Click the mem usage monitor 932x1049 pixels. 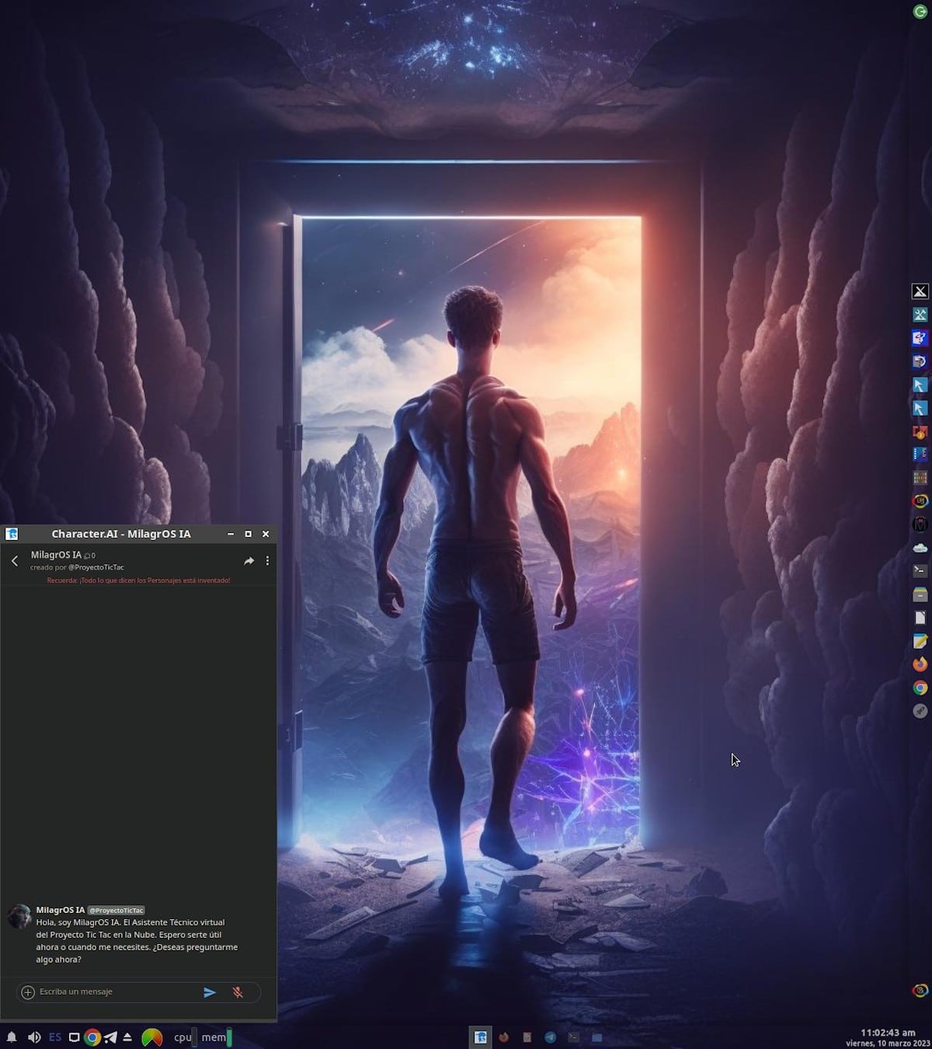[217, 1037]
